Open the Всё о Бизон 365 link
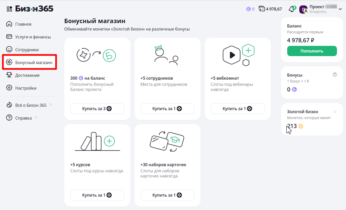The height and width of the screenshot is (210, 346). (31, 105)
